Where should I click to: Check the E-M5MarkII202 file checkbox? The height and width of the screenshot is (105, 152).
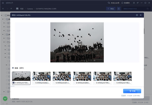tap(34, 82)
